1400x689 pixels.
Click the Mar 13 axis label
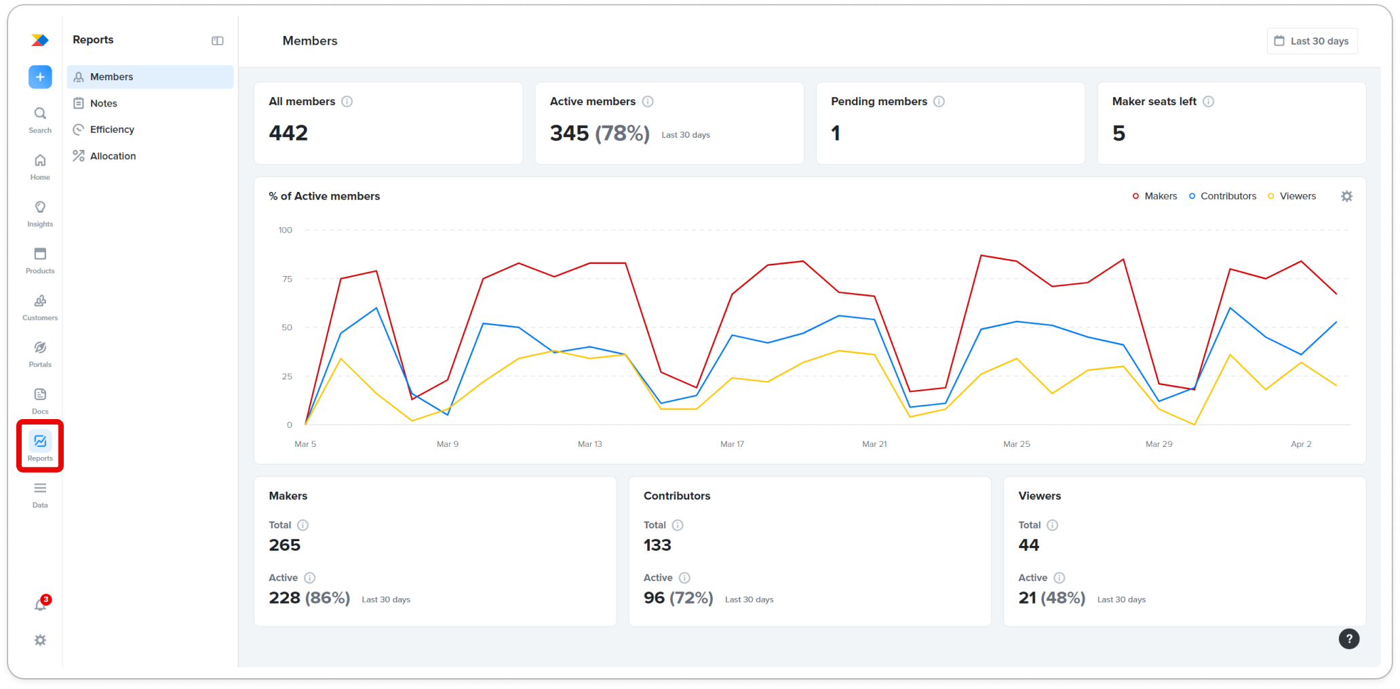point(589,444)
